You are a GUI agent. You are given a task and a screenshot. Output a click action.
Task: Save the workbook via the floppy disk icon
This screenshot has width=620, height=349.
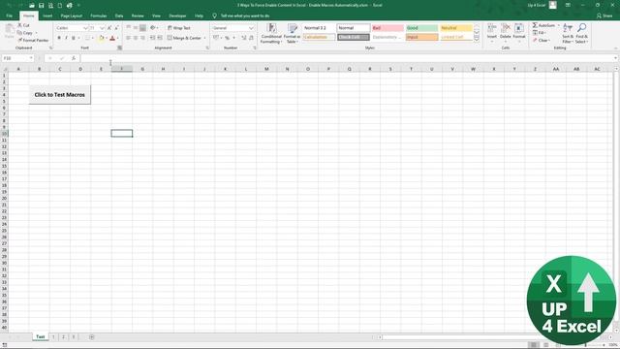(x=41, y=6)
